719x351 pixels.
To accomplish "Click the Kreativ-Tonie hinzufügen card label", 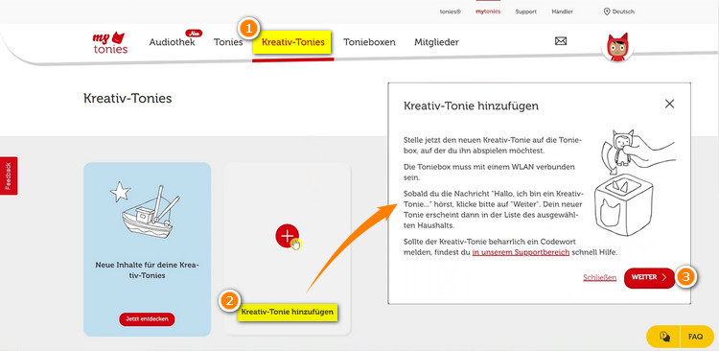I will click(288, 312).
